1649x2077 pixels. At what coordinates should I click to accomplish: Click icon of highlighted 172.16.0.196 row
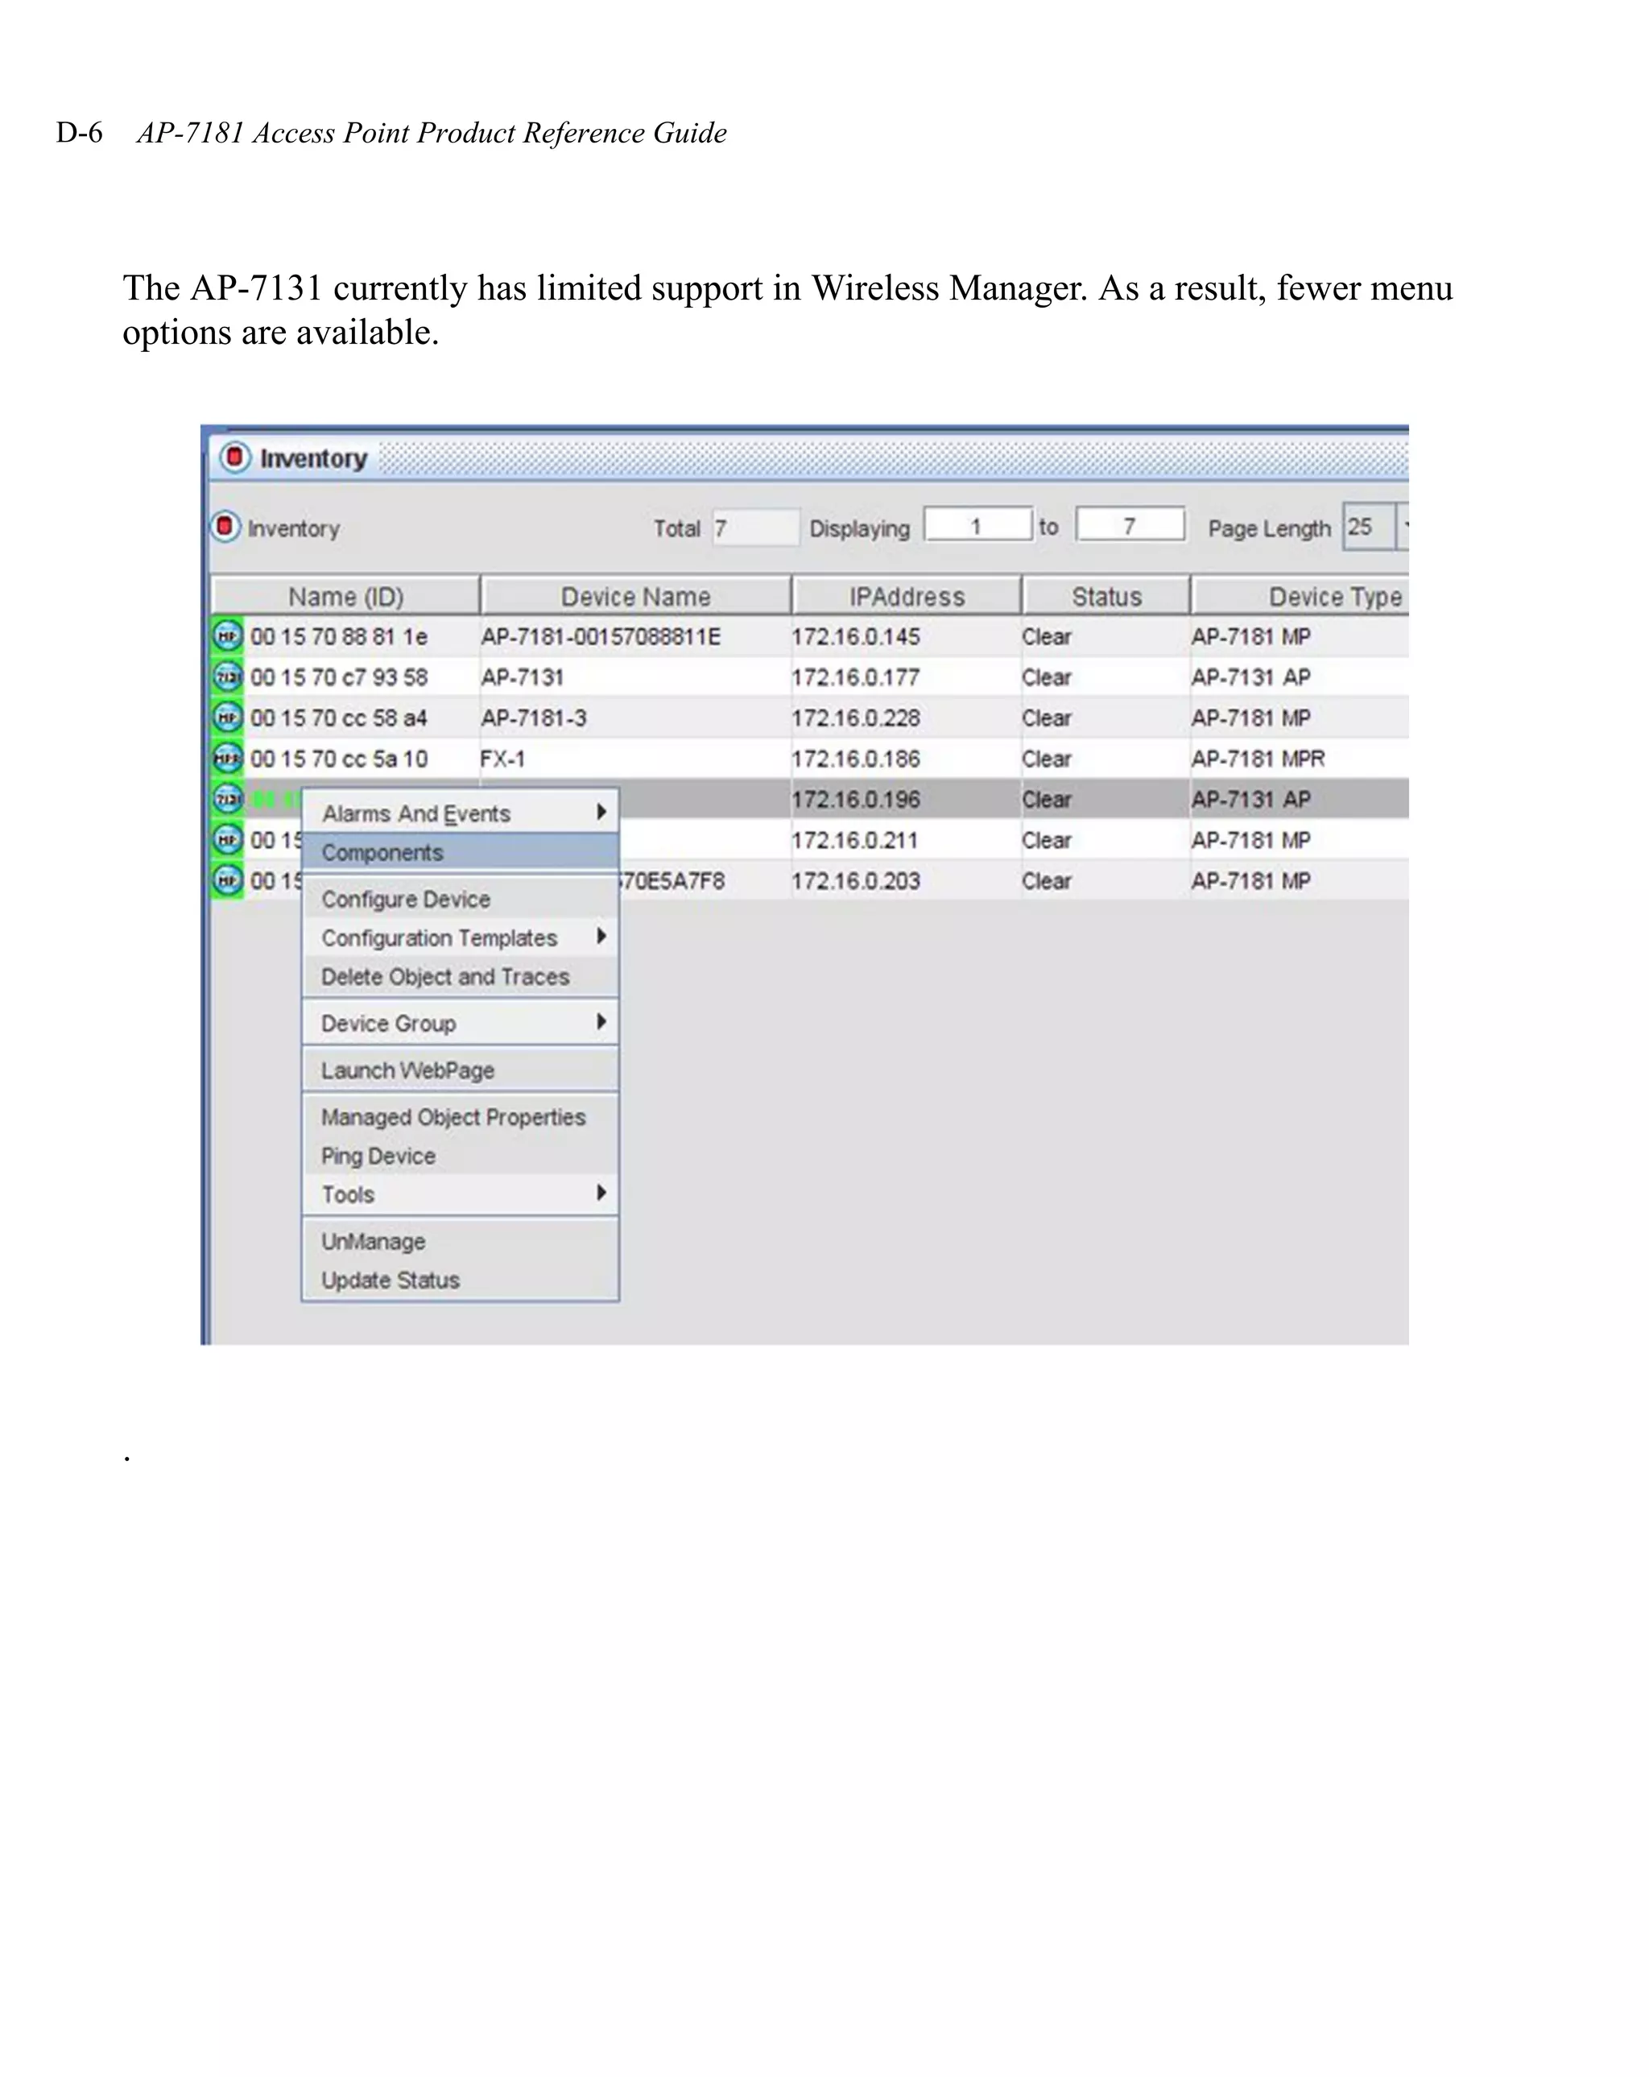pyautogui.click(x=227, y=799)
